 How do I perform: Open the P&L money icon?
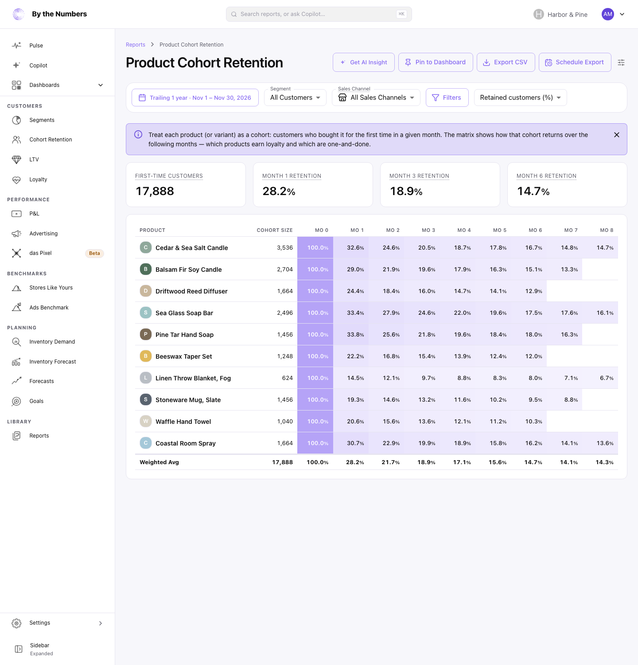(16, 214)
